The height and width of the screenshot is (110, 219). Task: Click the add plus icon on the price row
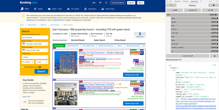coord(214,26)
